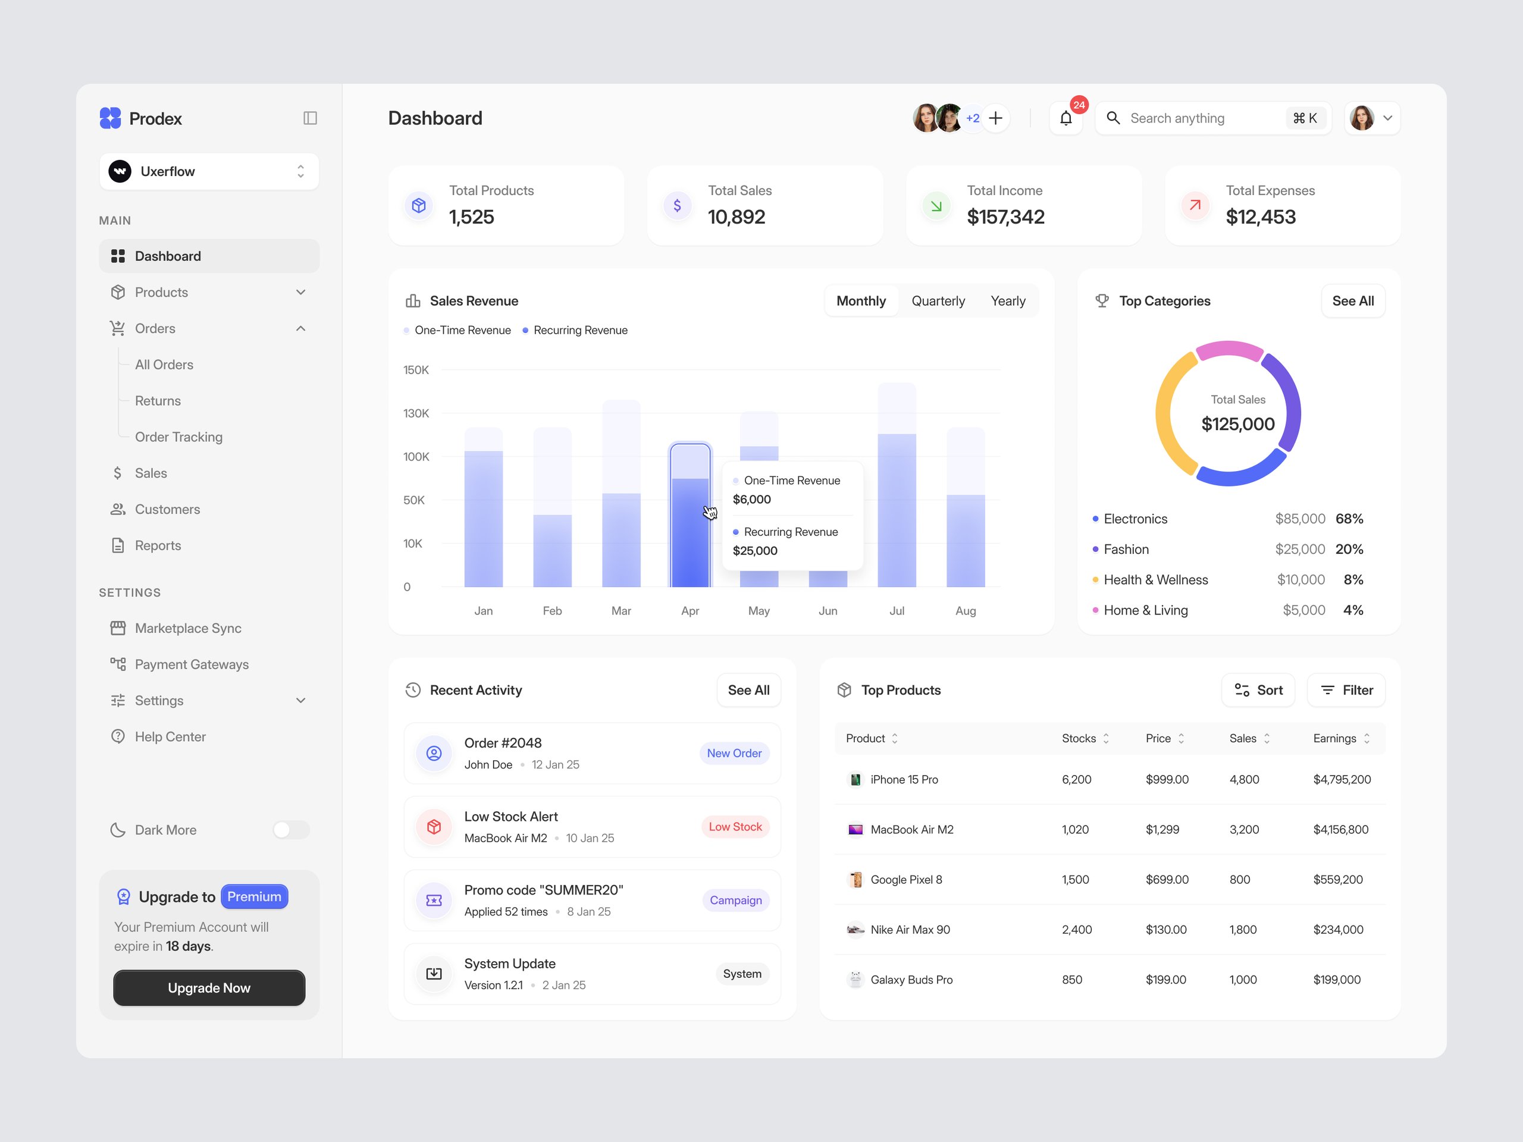The image size is (1523, 1142).
Task: Open the search magnifier icon
Action: coord(1113,118)
